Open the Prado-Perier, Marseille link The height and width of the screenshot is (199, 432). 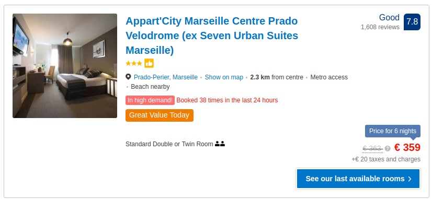[x=166, y=77]
